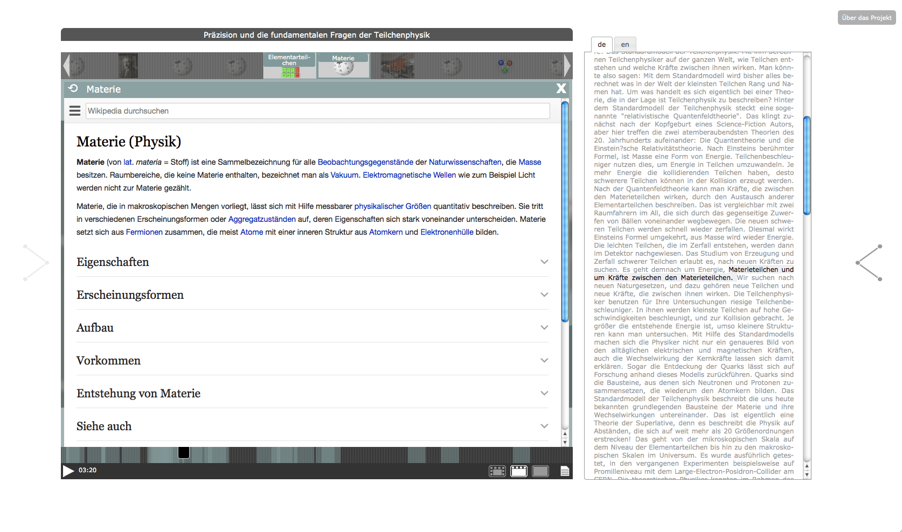The width and height of the screenshot is (902, 532).
Task: Follow the Naturwissenschaften link
Action: 464,162
